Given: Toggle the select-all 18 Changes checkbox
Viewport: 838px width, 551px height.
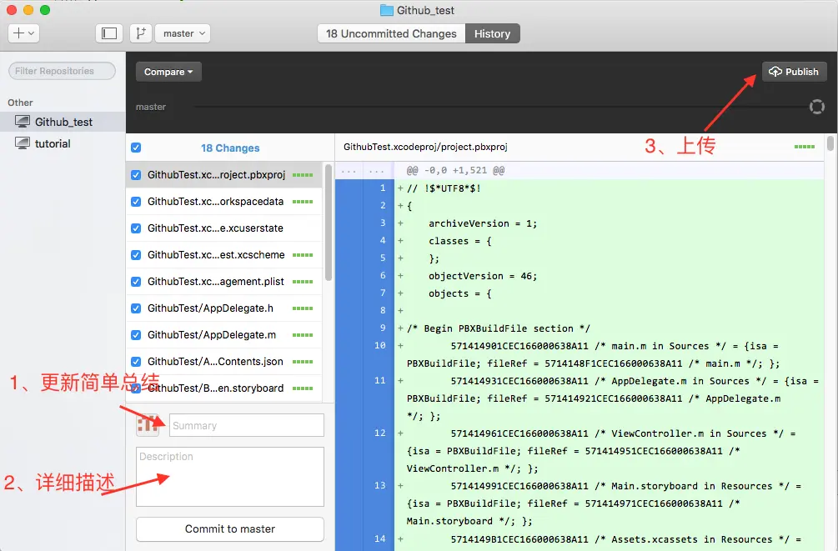Looking at the screenshot, I should [x=136, y=148].
